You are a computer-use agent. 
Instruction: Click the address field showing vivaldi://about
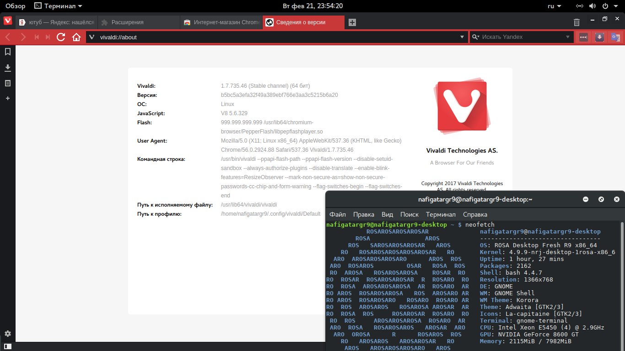coord(277,37)
